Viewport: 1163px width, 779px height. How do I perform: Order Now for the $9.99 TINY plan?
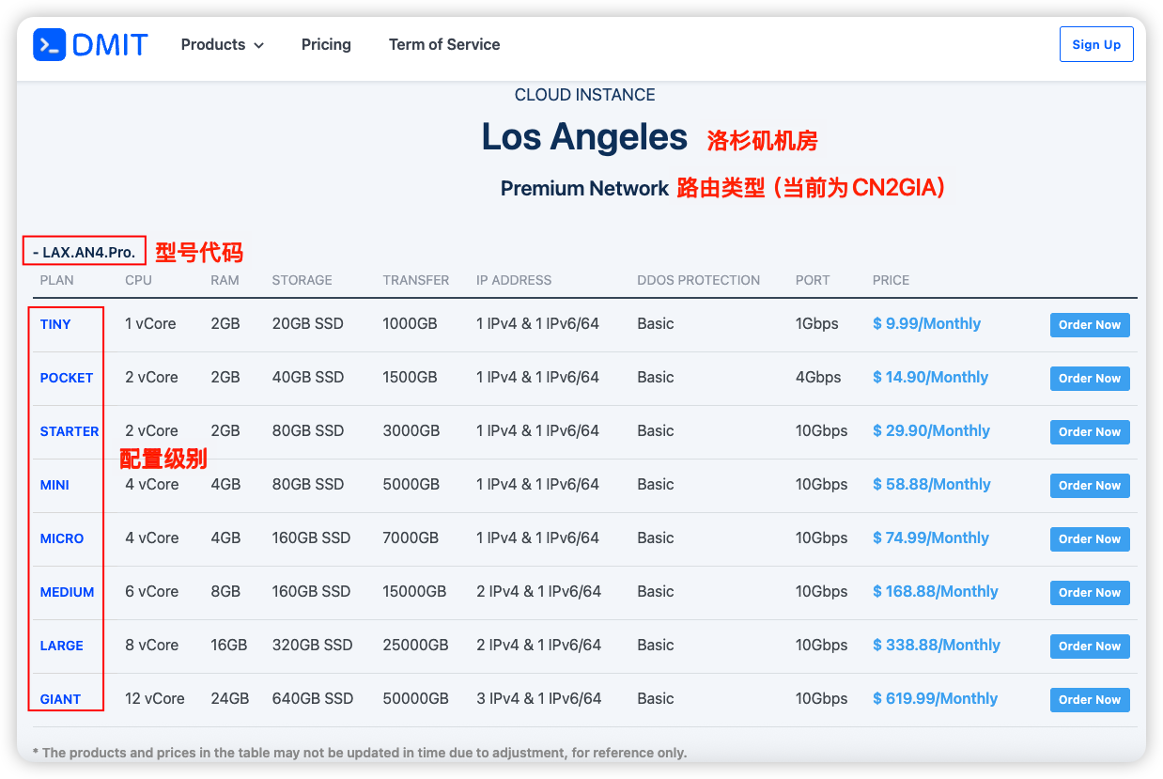point(1090,325)
